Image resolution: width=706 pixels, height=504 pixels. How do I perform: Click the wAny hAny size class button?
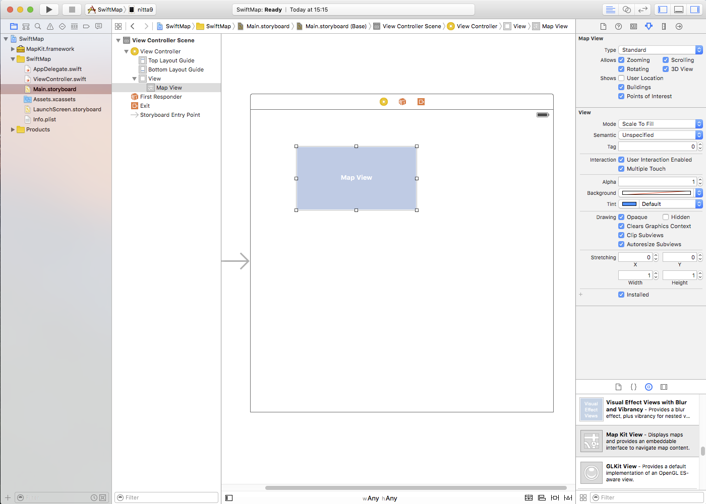[x=380, y=498]
